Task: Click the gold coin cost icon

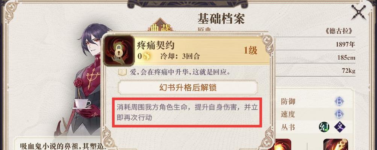Action: pos(147,56)
